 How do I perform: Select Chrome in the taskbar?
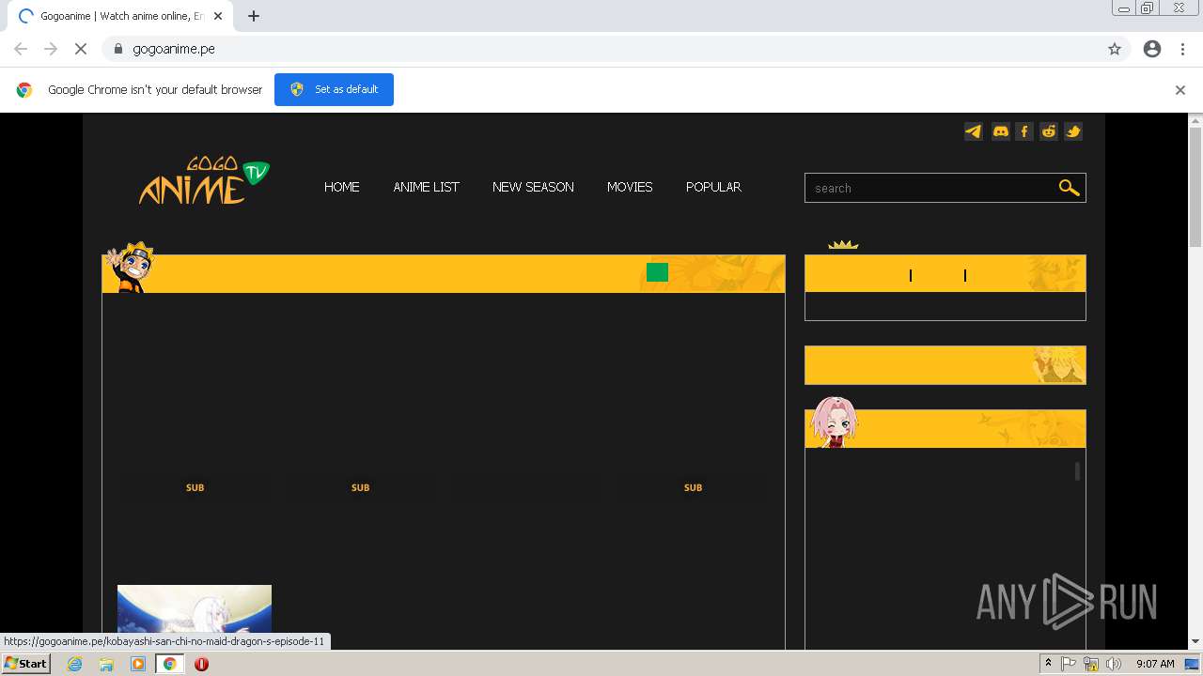[x=170, y=664]
